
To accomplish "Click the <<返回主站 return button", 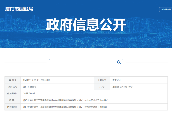I will point(166,10).
